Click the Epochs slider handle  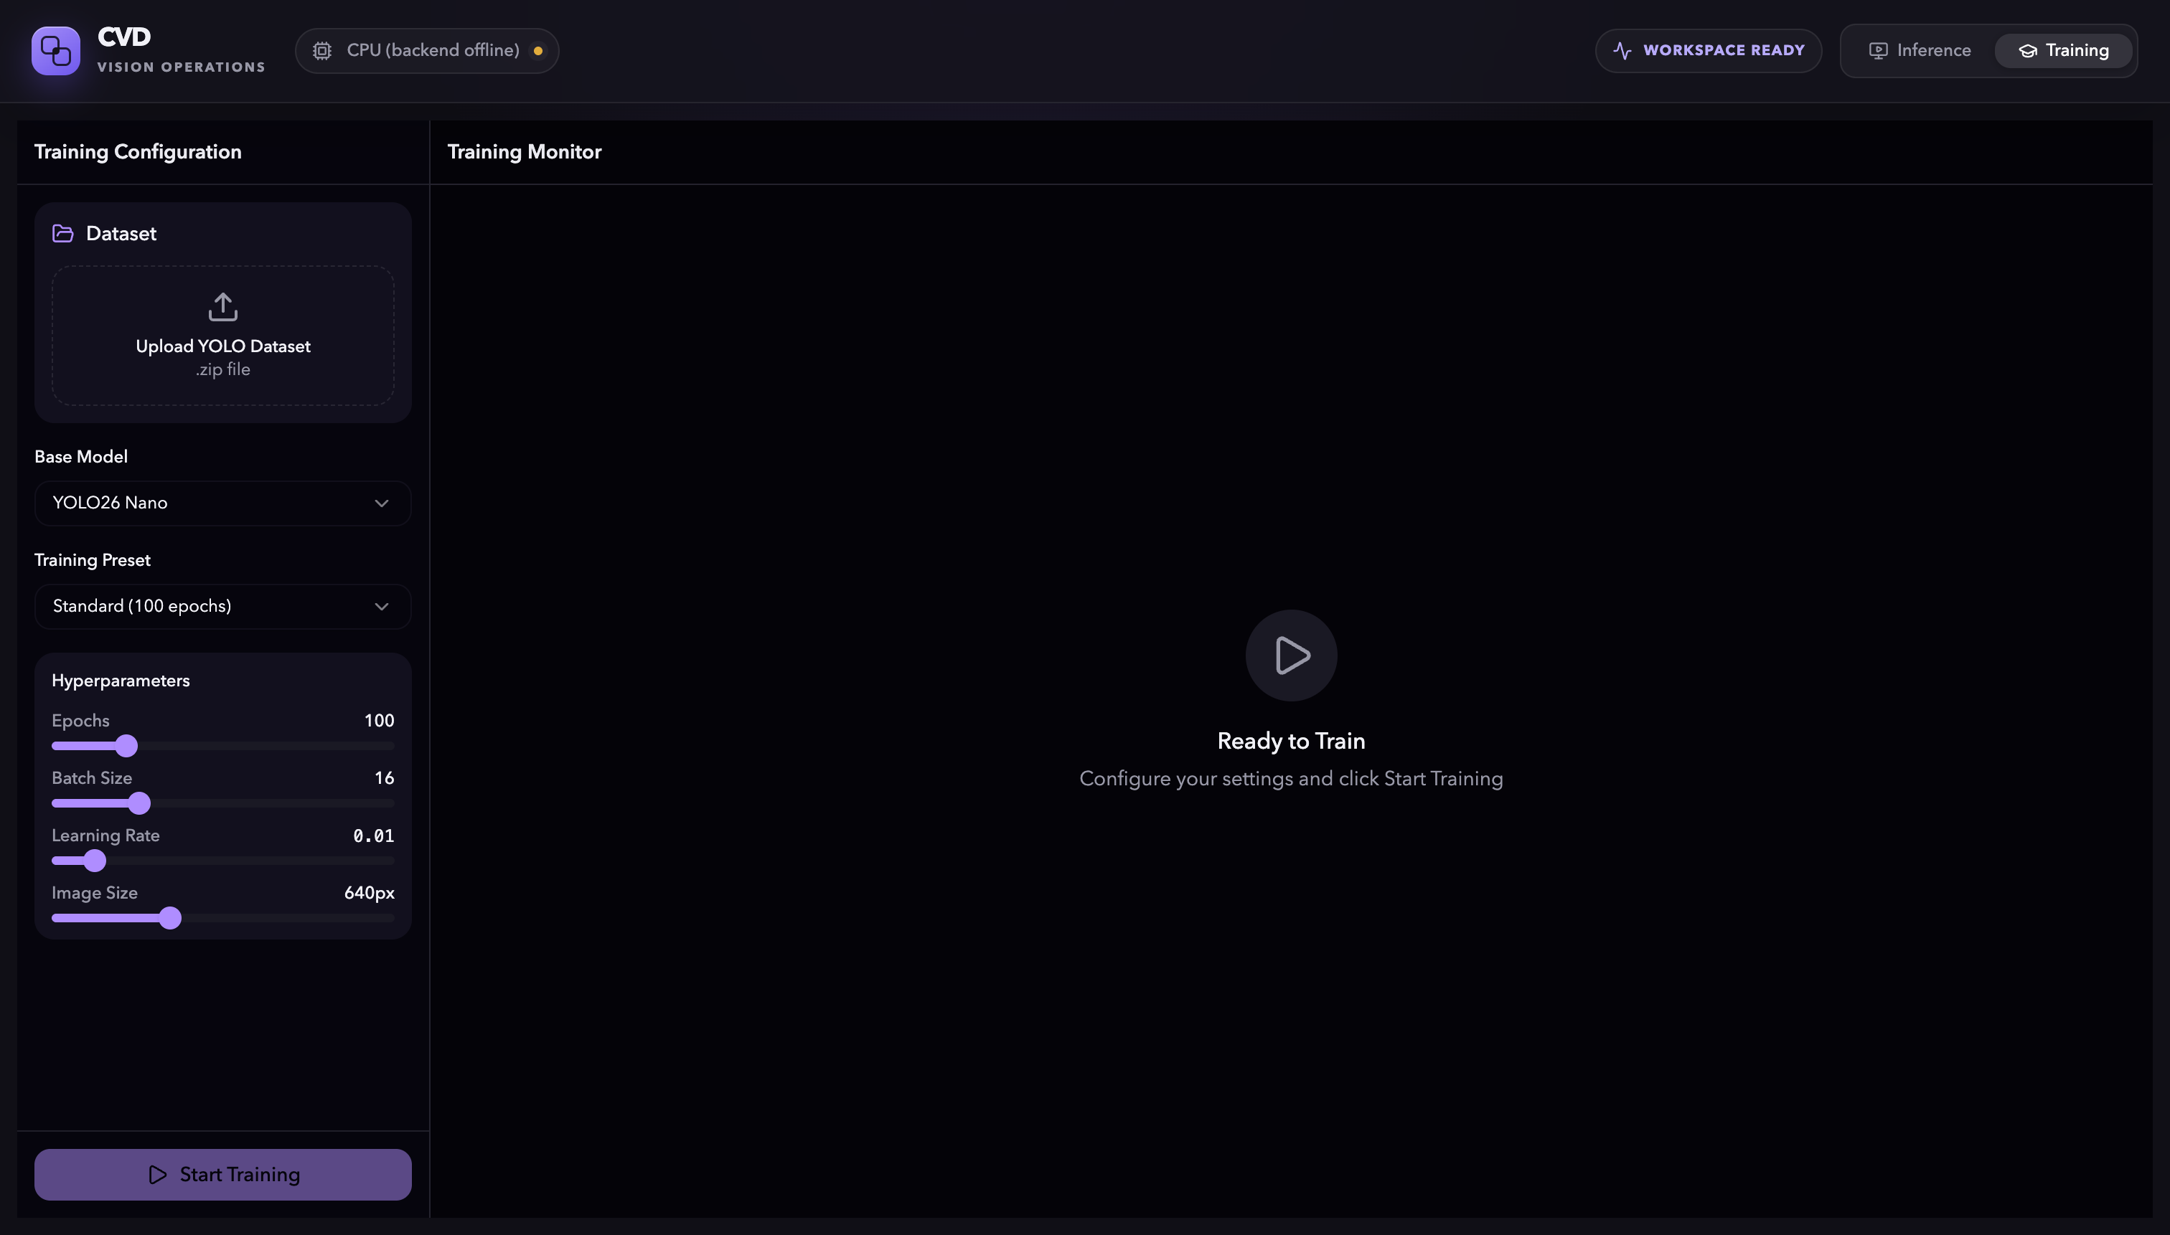click(x=126, y=747)
